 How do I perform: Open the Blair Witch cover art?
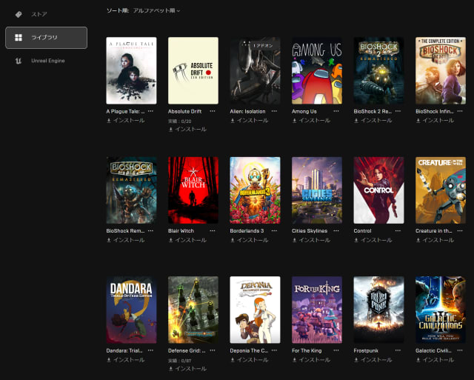point(193,190)
